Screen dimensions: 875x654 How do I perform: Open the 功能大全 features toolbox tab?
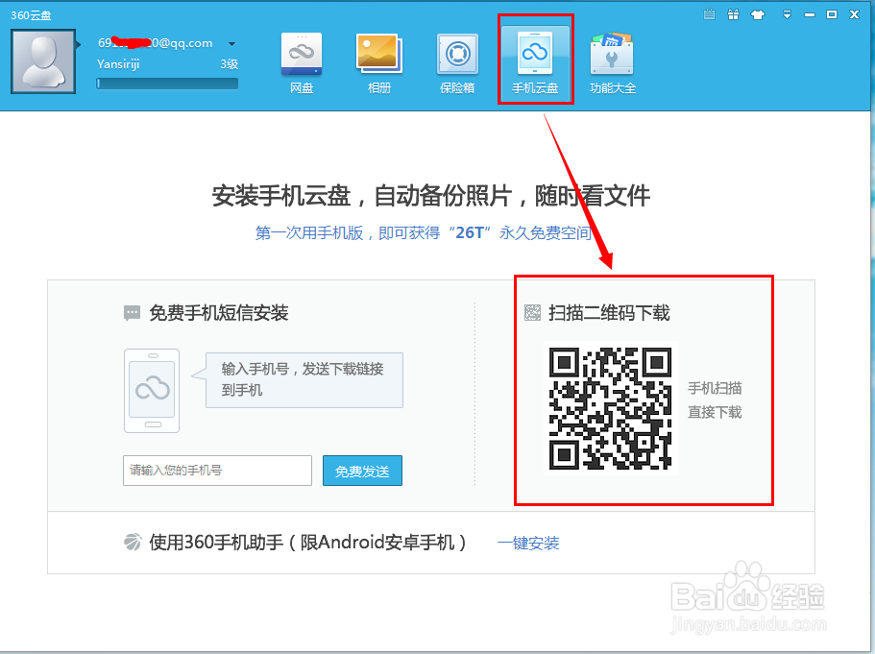(612, 63)
